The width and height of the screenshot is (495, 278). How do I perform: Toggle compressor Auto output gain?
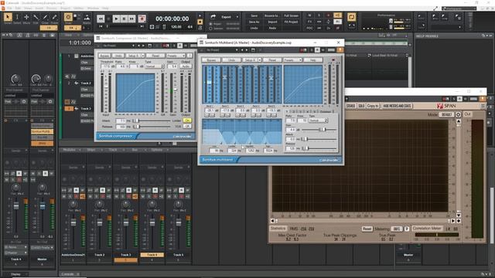tap(186, 66)
